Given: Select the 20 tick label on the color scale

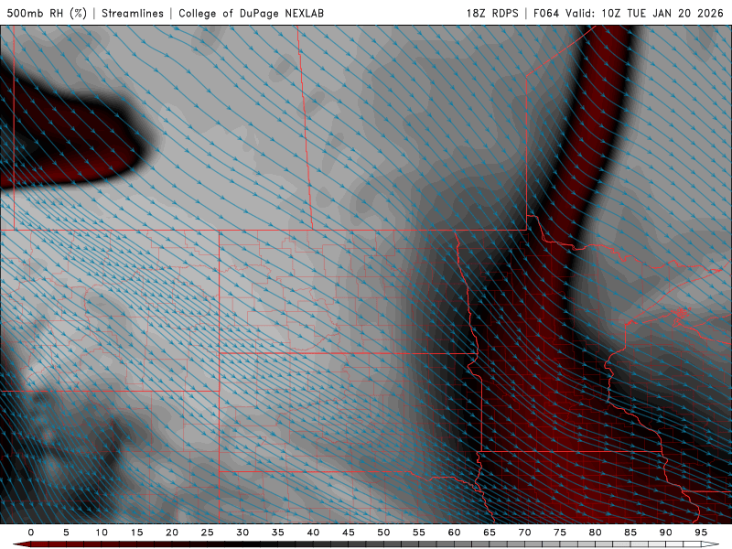Looking at the screenshot, I should click(x=172, y=533).
